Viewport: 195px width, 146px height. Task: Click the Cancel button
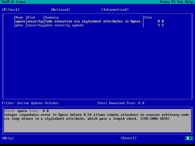129,138
